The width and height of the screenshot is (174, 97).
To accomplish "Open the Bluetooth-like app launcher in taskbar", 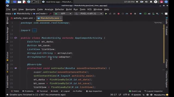I will point(8,2).
